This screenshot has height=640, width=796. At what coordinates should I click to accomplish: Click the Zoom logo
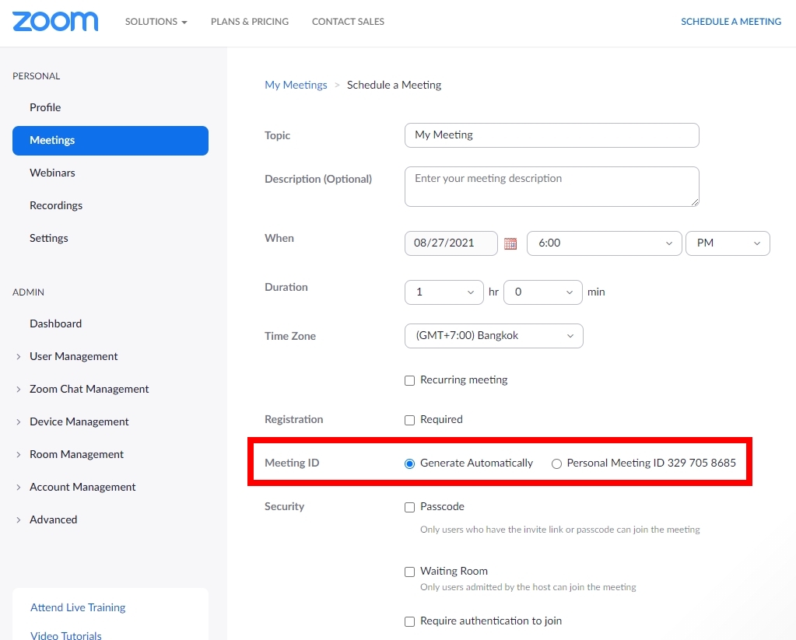pyautogui.click(x=55, y=21)
